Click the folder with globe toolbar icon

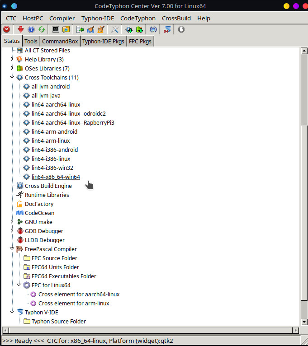[x=66, y=29]
